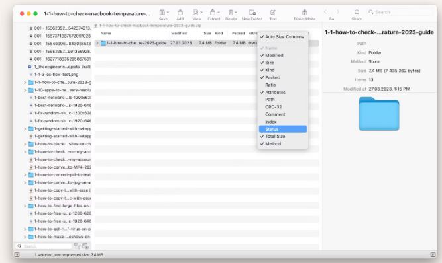The height and width of the screenshot is (263, 442).
Task: Uncheck the Modified column
Action: pyautogui.click(x=283, y=56)
